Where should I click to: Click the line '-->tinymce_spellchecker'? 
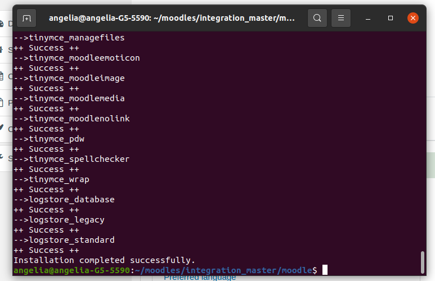pos(71,159)
